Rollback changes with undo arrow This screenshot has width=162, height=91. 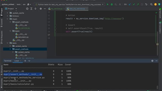tap(146, 5)
